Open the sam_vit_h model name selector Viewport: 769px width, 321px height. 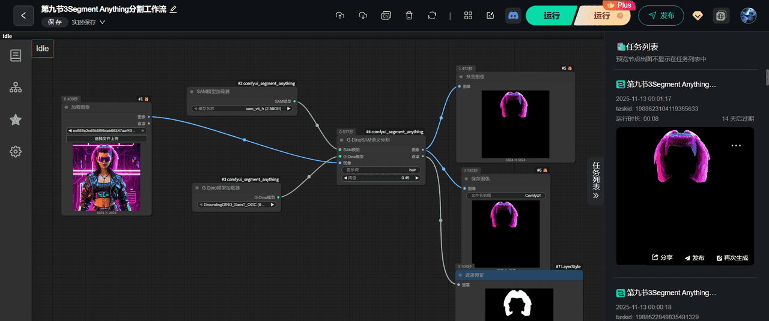click(x=242, y=109)
